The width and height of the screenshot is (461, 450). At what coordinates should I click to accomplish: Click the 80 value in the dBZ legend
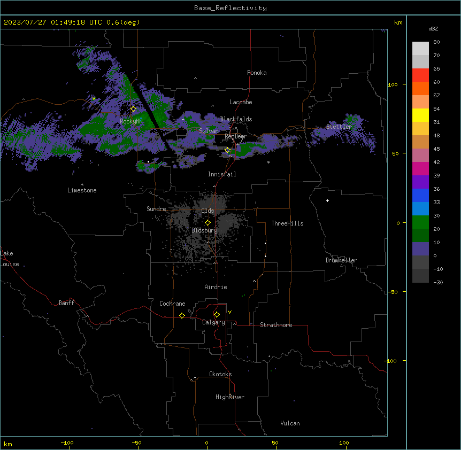point(436,42)
